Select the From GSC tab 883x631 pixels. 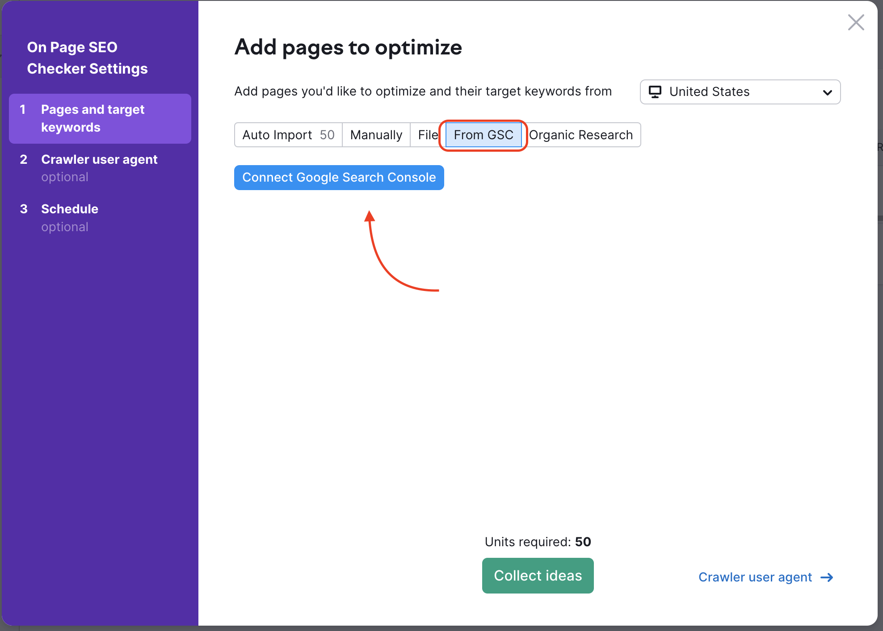[484, 135]
